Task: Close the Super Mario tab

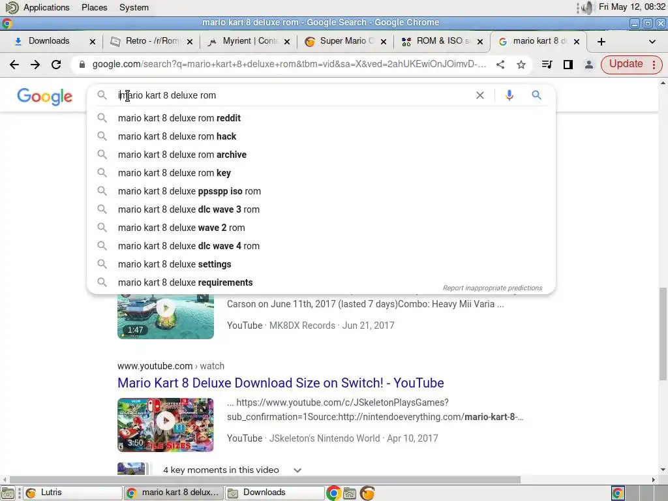Action: point(384,41)
